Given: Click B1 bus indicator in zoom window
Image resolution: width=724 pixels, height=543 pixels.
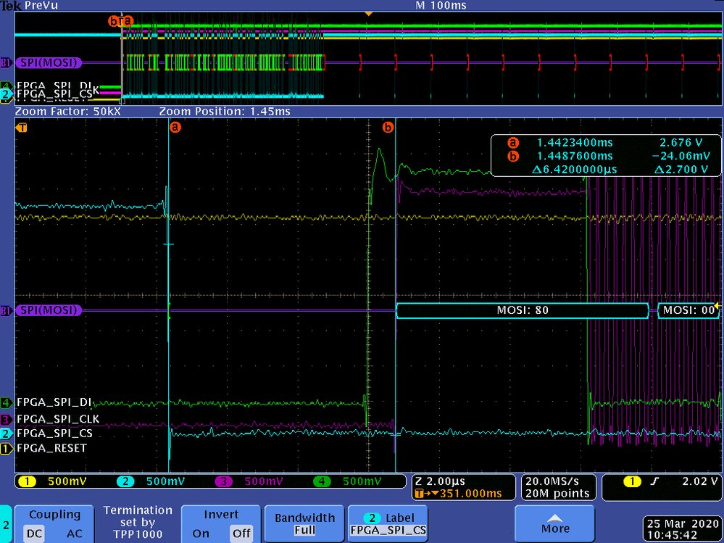Looking at the screenshot, I should pyautogui.click(x=7, y=311).
